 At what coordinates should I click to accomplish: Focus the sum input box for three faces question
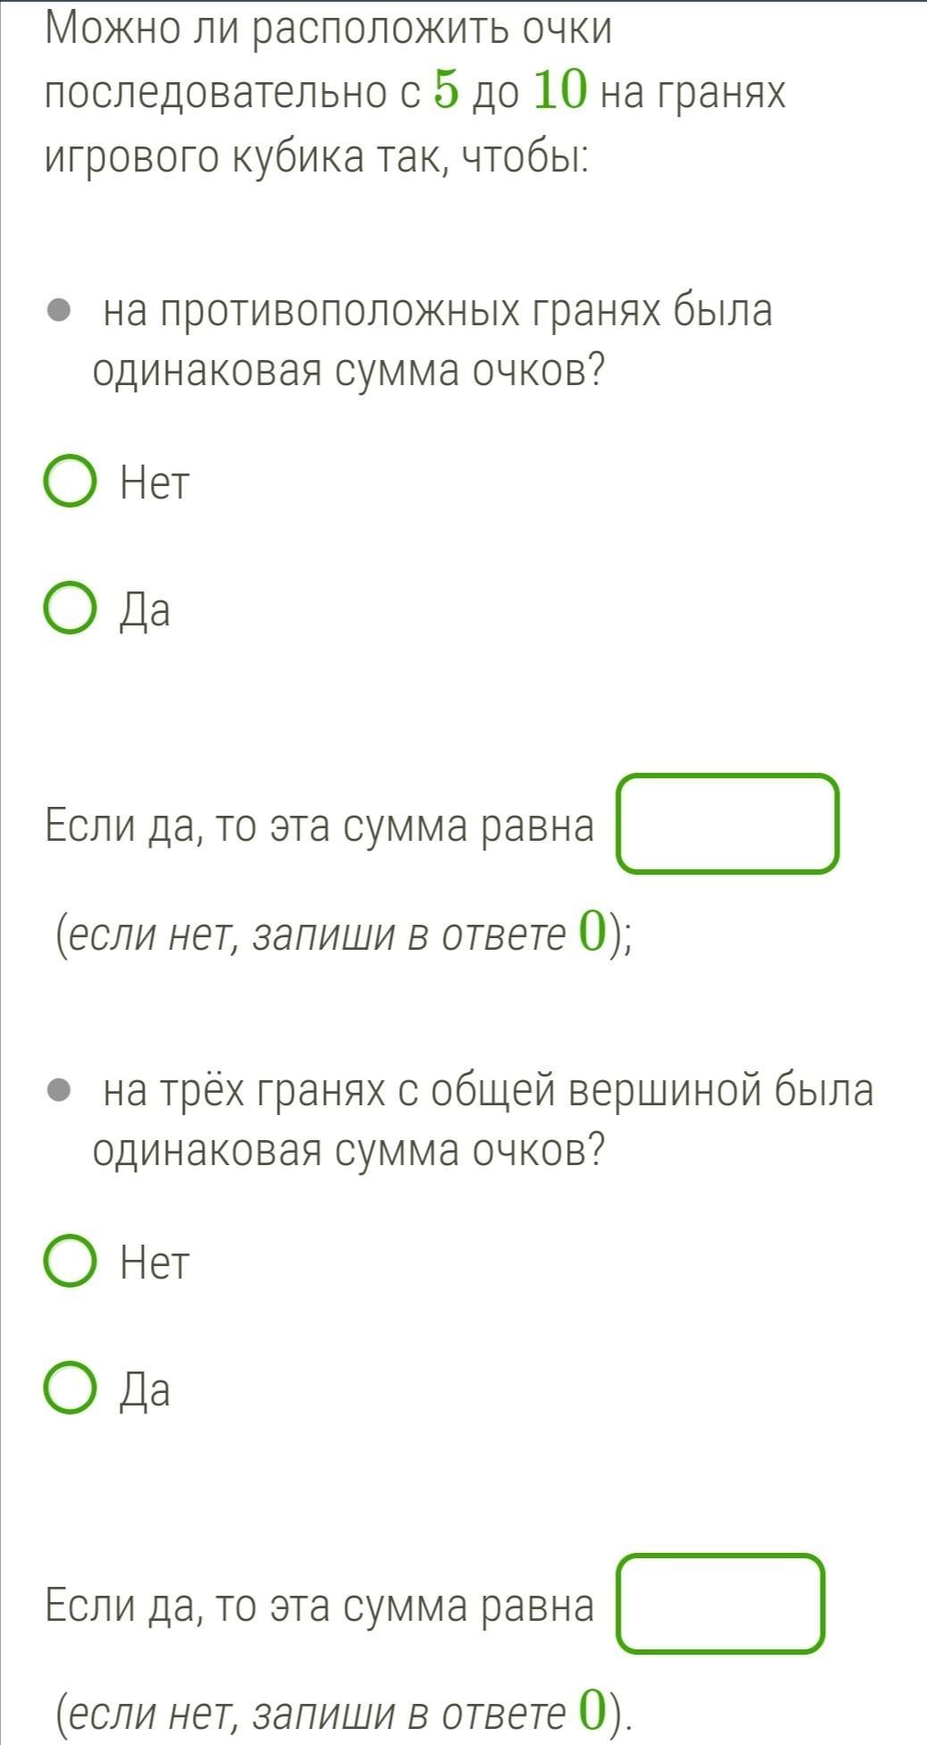point(720,1604)
